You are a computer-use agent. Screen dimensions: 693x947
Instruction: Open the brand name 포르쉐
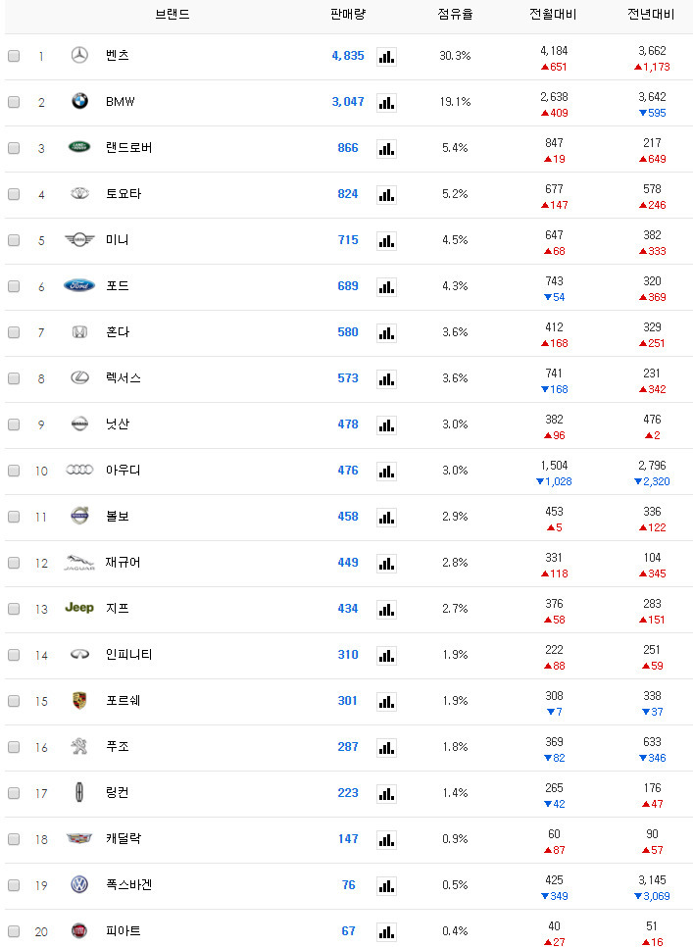(x=124, y=701)
